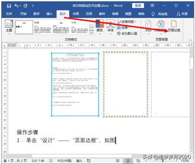Select the first document style thumbnail
Image resolution: width=195 pixels, height=164 pixels.
coord(24,27)
